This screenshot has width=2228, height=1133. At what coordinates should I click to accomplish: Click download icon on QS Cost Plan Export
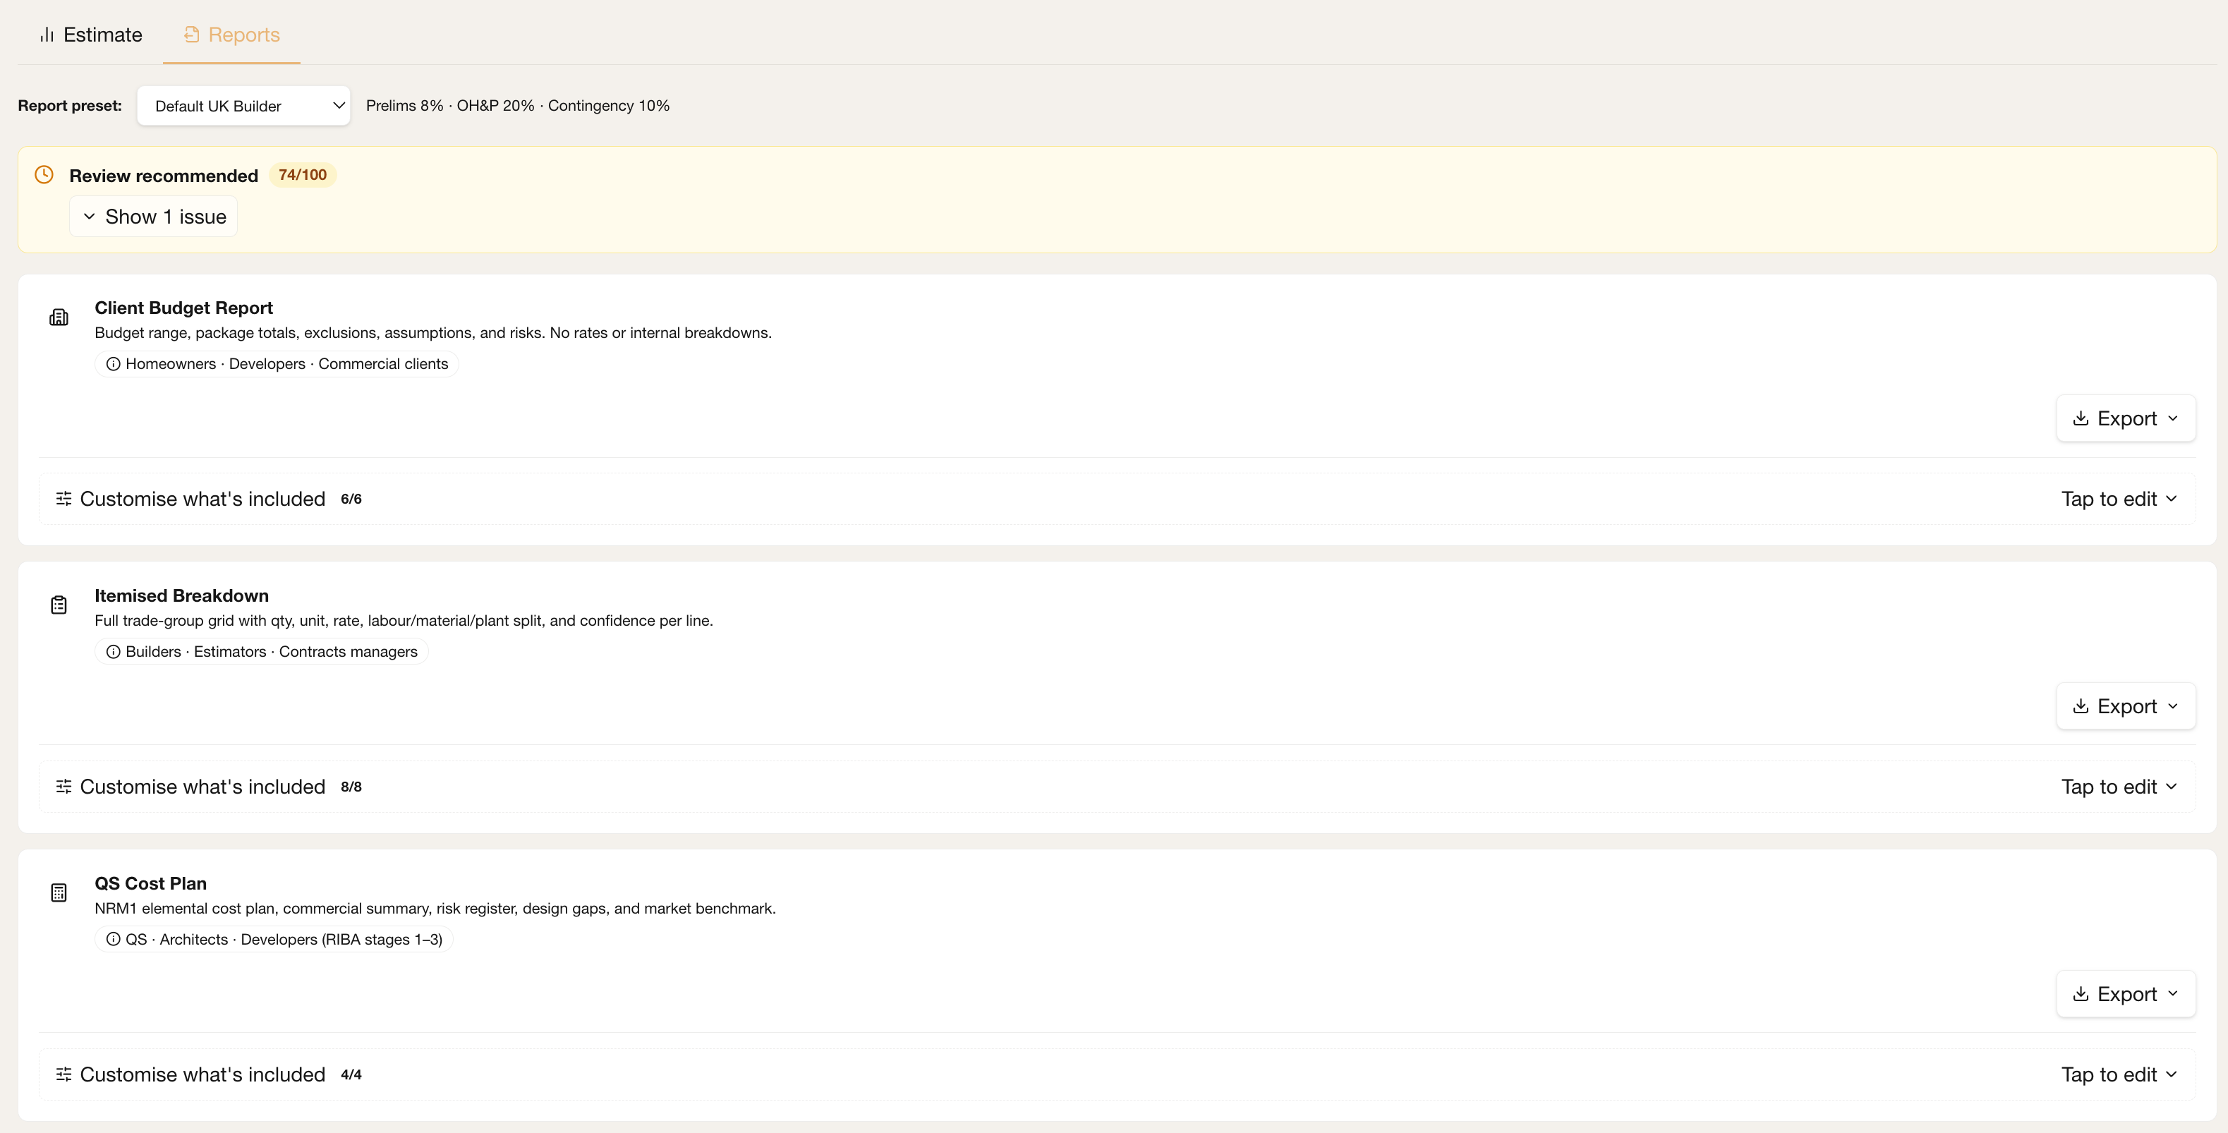2081,994
